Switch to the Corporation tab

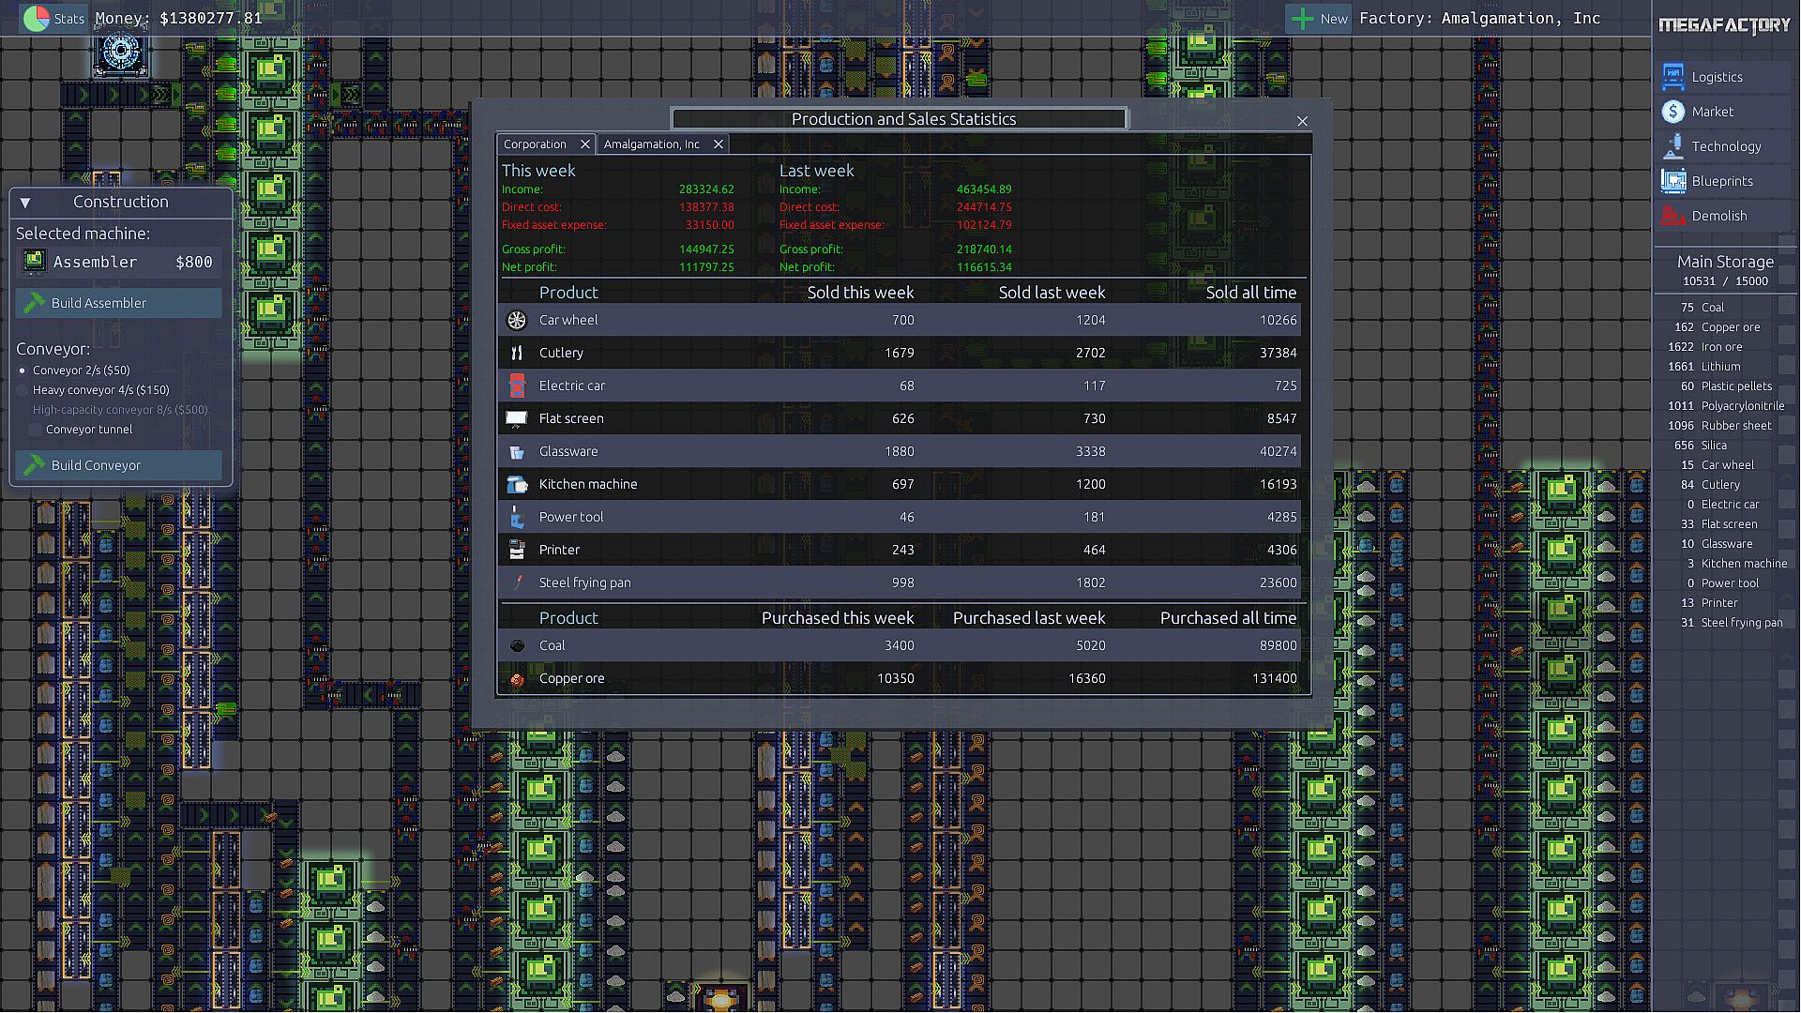535,144
